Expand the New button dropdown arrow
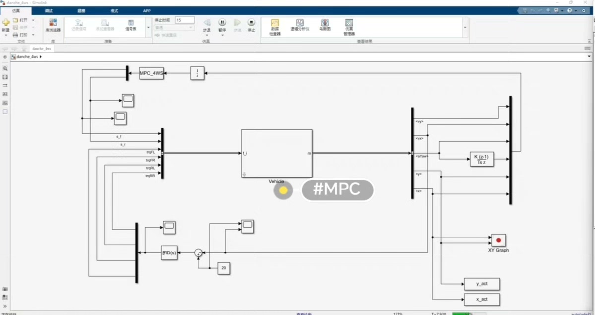This screenshot has height=315, width=595. click(x=6, y=35)
